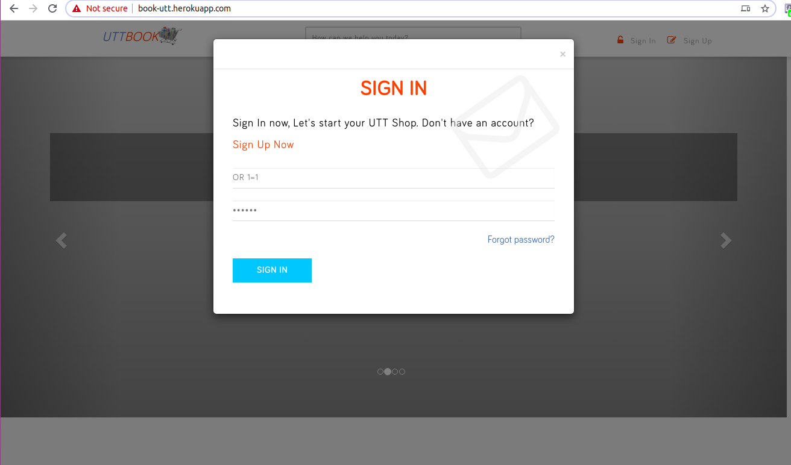Show the previous carousel slide
The width and height of the screenshot is (791, 465).
point(61,240)
